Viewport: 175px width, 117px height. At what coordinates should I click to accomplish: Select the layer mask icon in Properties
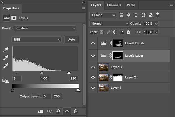(14, 18)
